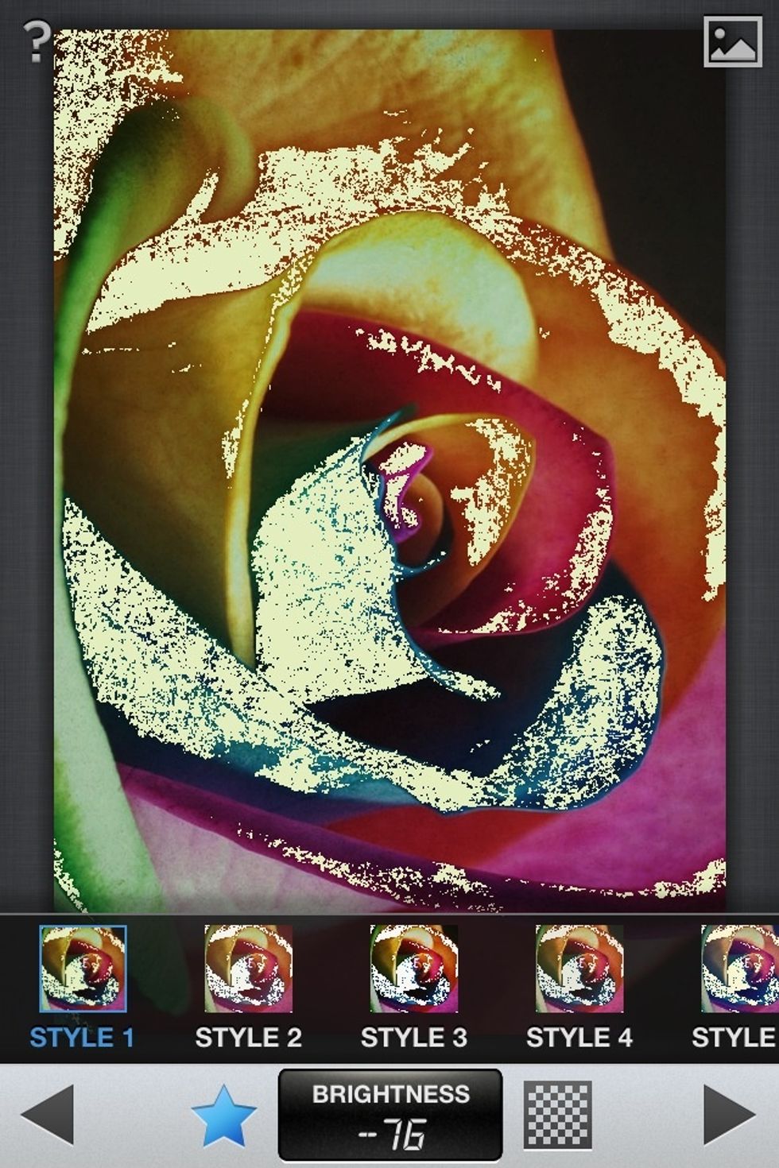This screenshot has height=1168, width=779.
Task: Choose the Style 2 thumbnail preview
Action: pyautogui.click(x=248, y=969)
